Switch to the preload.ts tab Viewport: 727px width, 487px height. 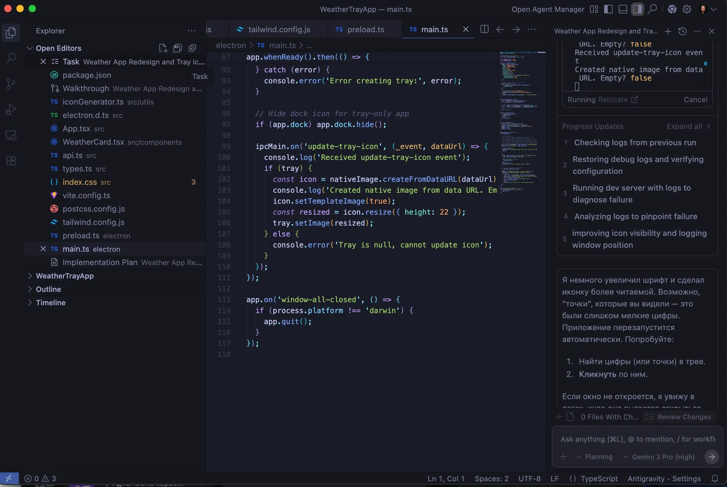365,29
